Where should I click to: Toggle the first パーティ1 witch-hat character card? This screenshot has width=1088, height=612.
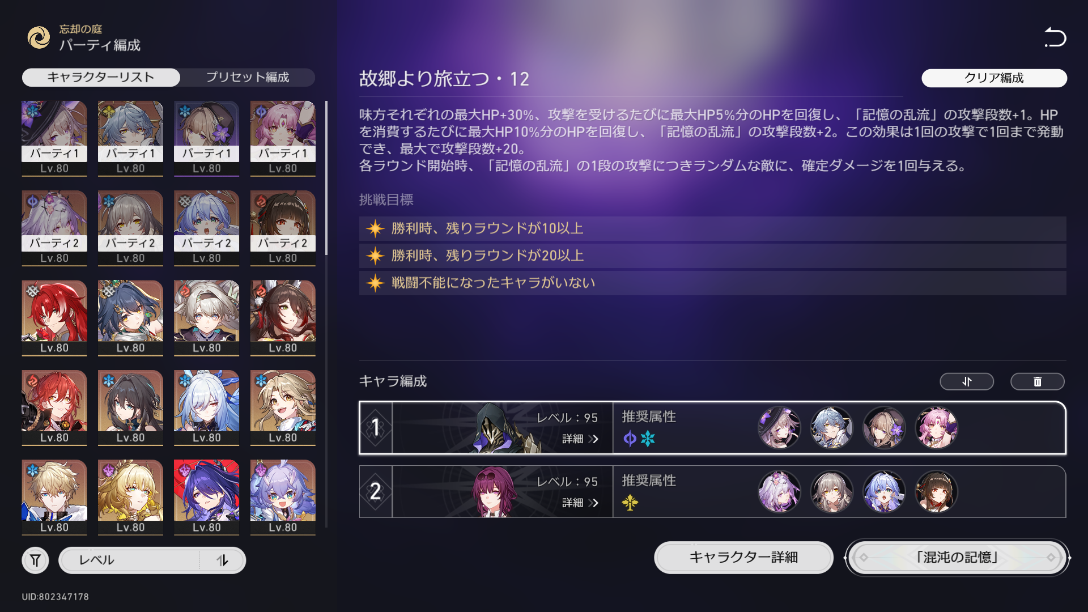coord(54,138)
